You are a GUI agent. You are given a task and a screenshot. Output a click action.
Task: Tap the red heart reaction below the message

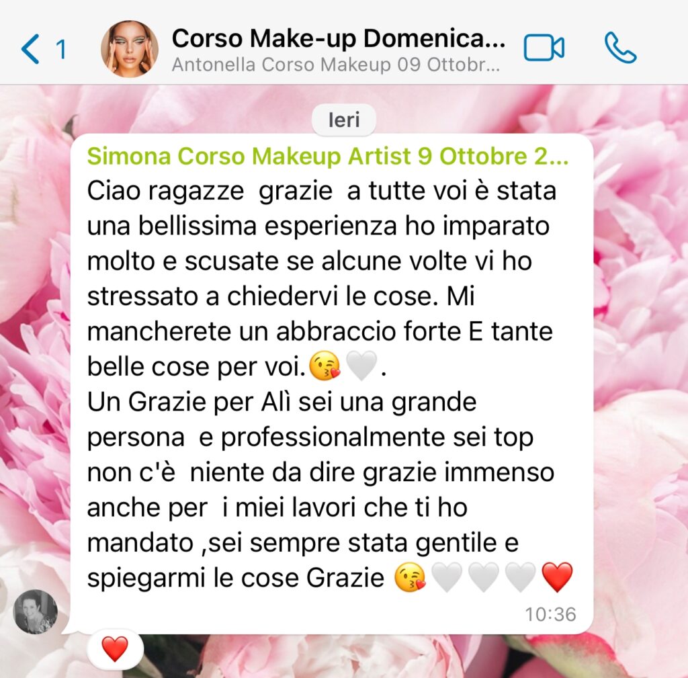tap(115, 648)
